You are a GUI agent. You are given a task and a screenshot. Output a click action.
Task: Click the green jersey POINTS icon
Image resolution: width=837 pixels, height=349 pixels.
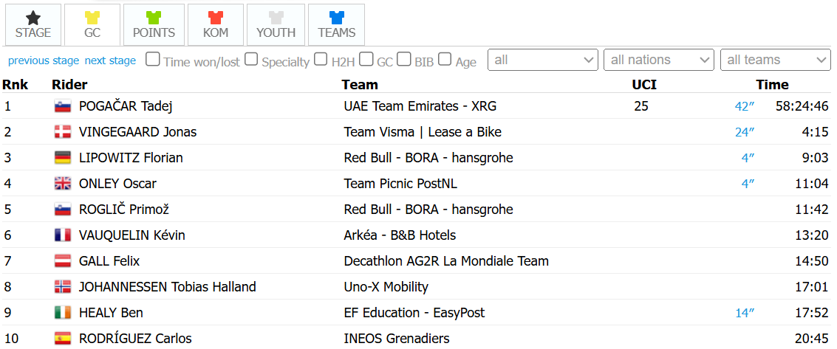[x=154, y=17]
